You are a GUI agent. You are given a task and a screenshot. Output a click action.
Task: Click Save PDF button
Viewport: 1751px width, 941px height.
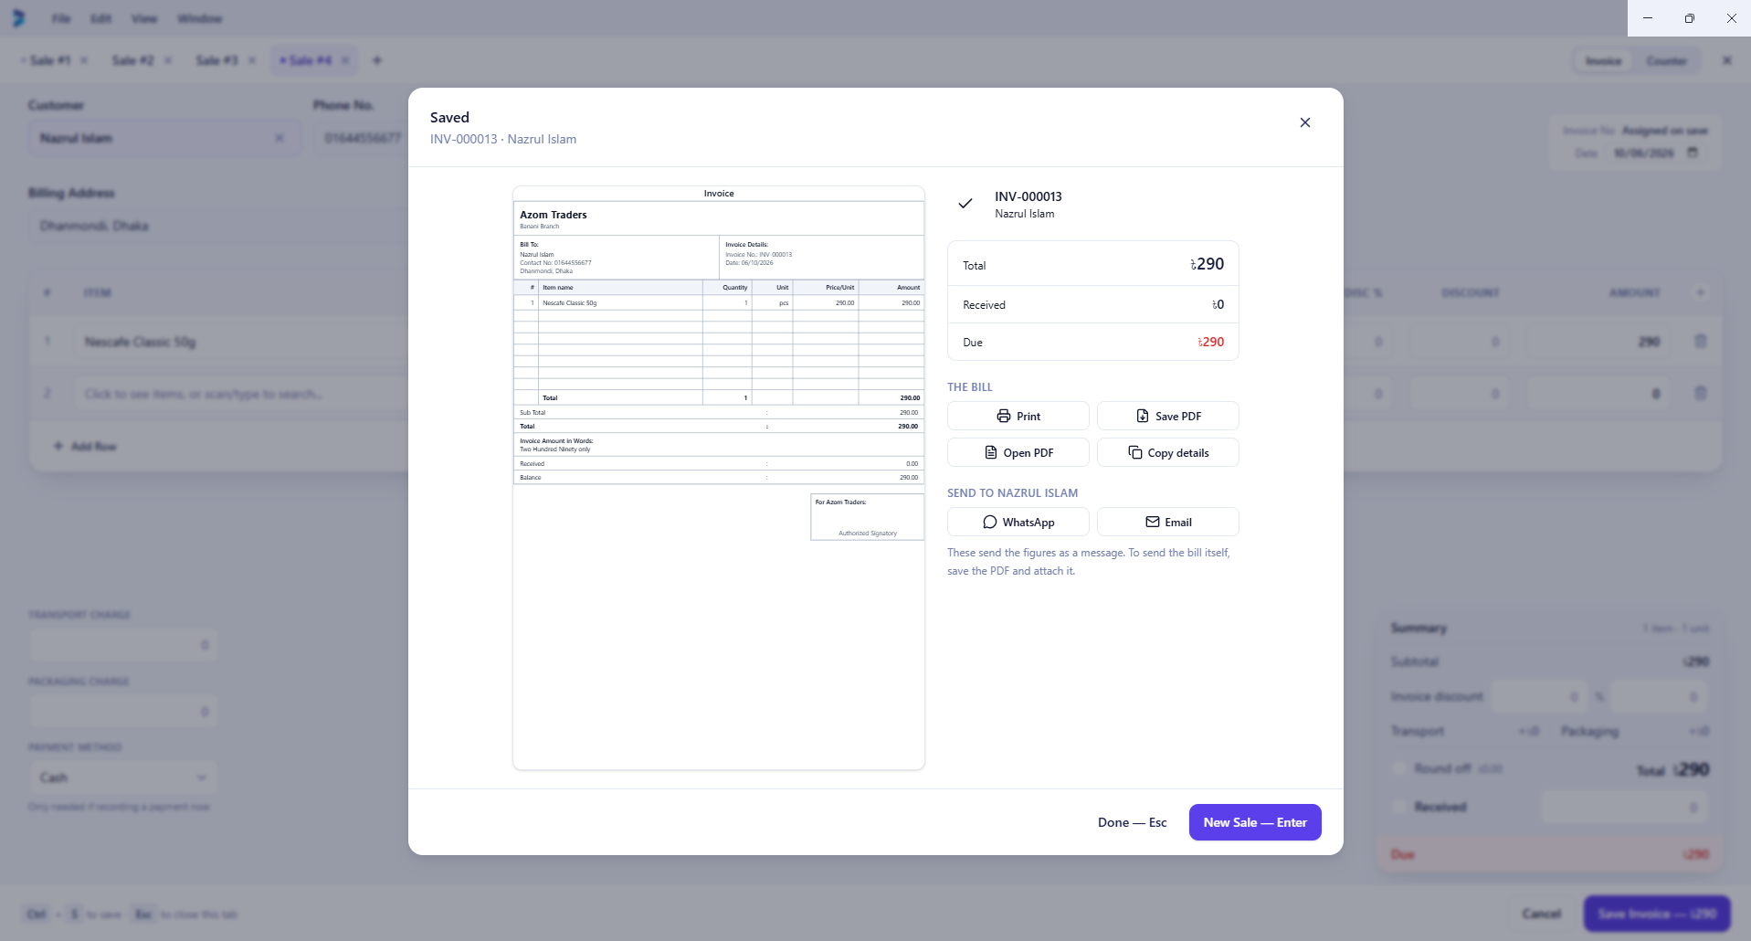click(1167, 416)
